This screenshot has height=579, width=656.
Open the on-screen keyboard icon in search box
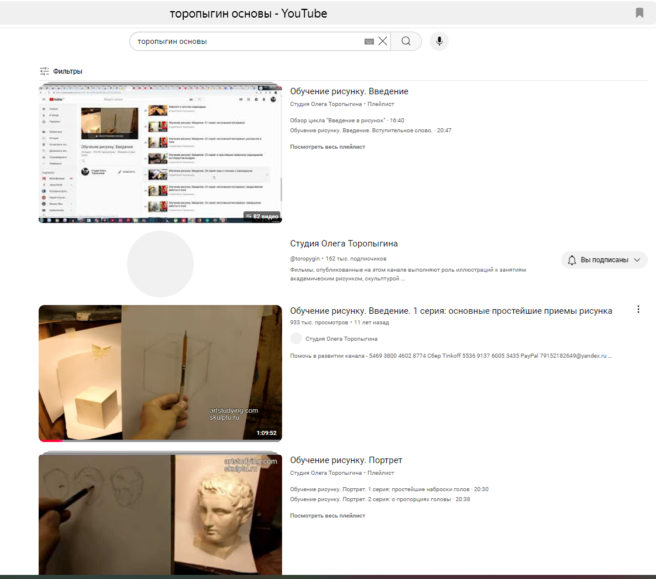pos(369,42)
